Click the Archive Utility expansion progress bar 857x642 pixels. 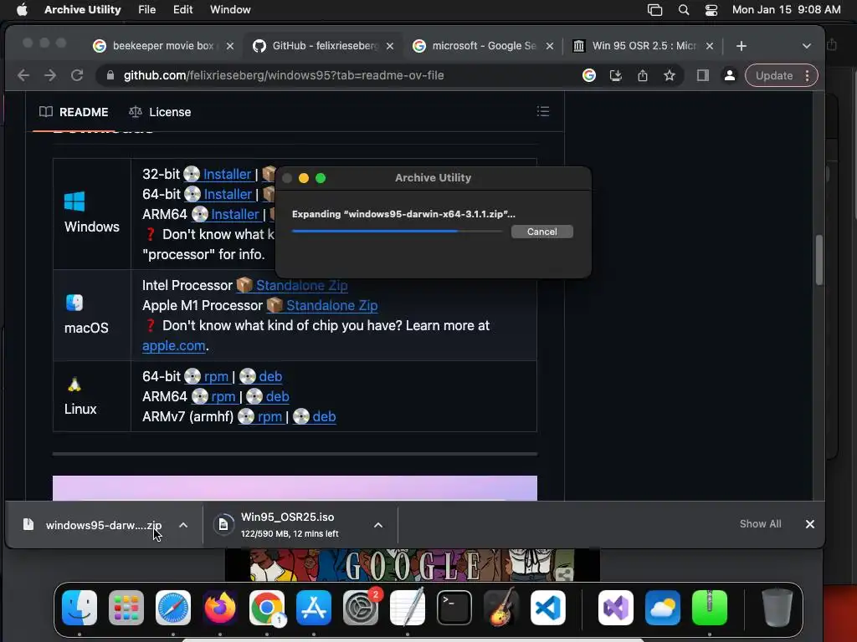click(x=397, y=232)
